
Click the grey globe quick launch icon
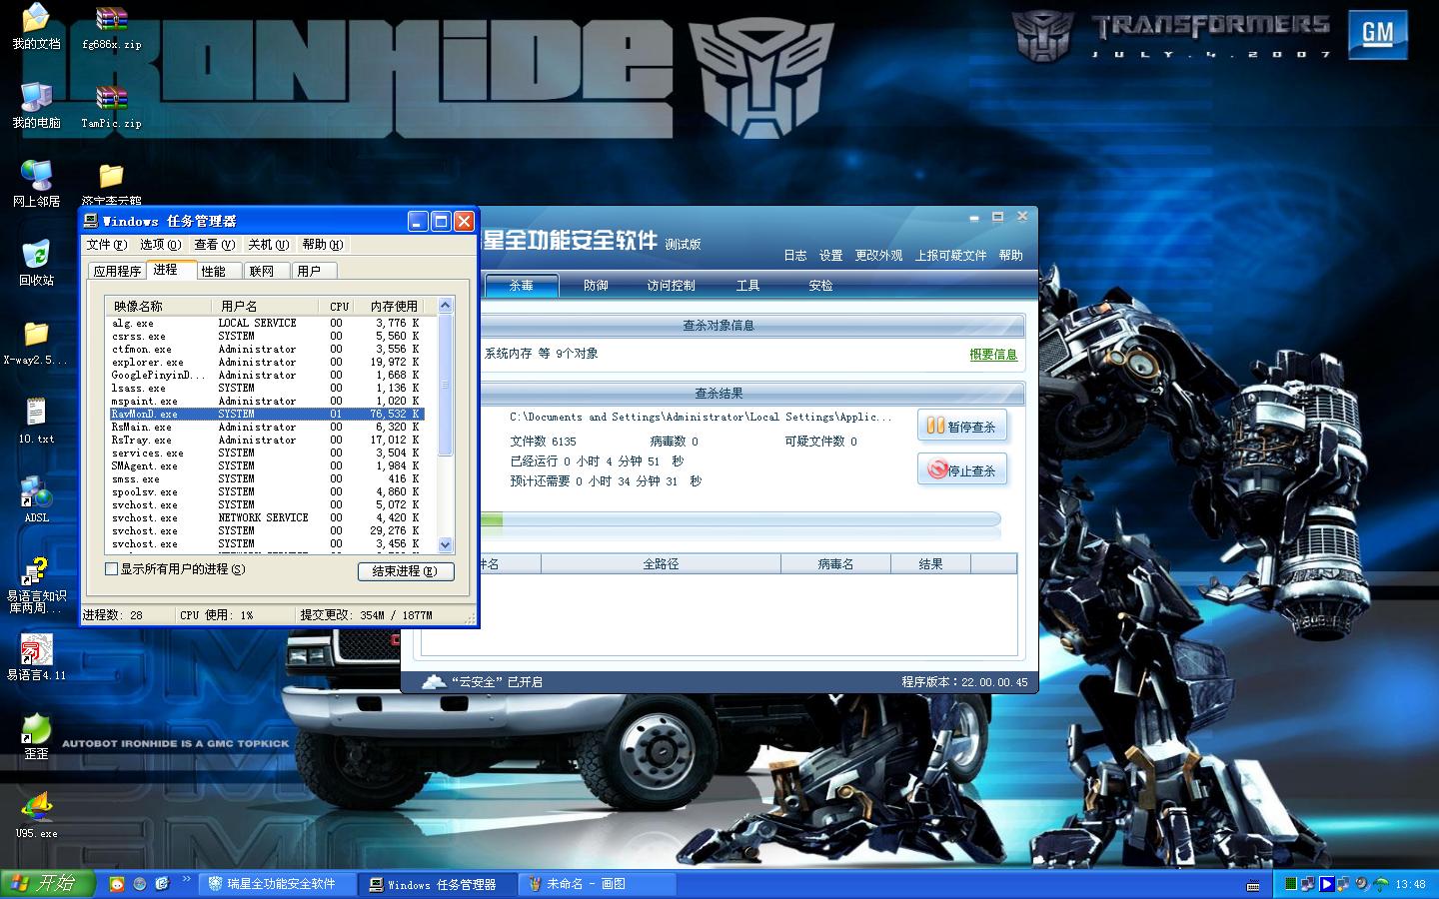pos(140,884)
